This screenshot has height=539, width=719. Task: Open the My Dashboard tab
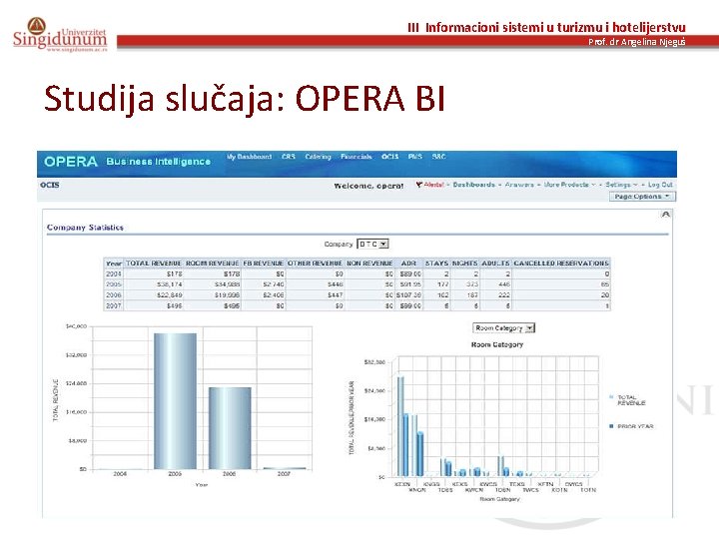[x=249, y=157]
